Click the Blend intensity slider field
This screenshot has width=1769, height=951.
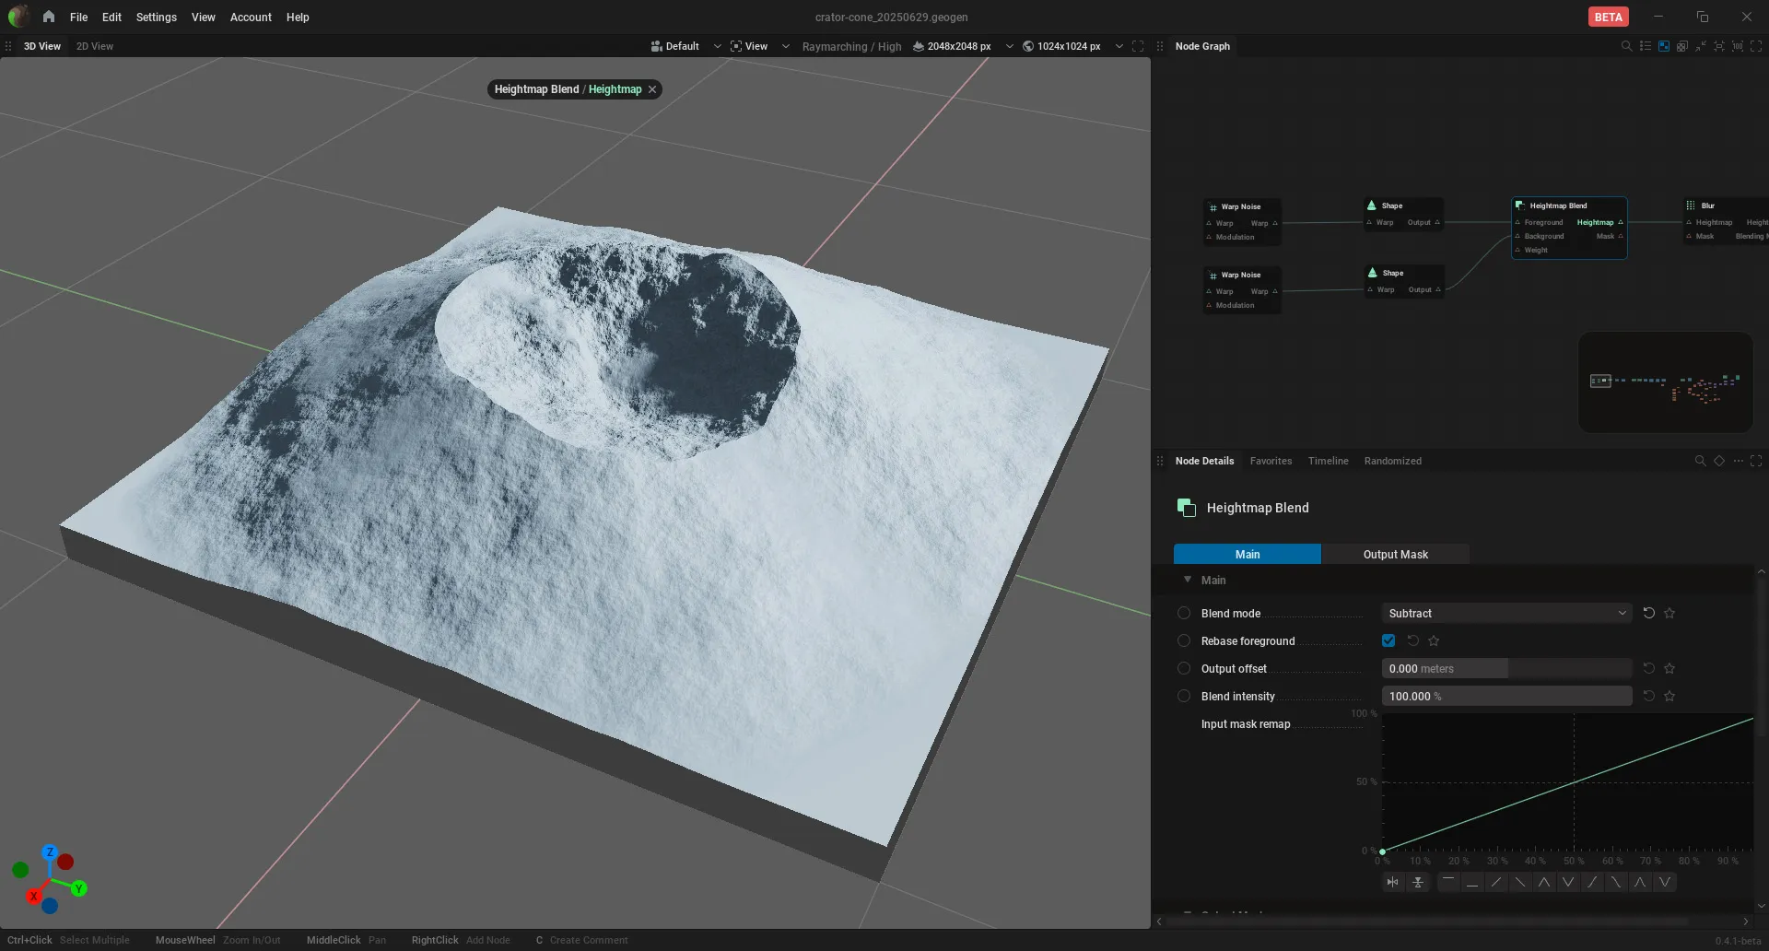pyautogui.click(x=1506, y=696)
